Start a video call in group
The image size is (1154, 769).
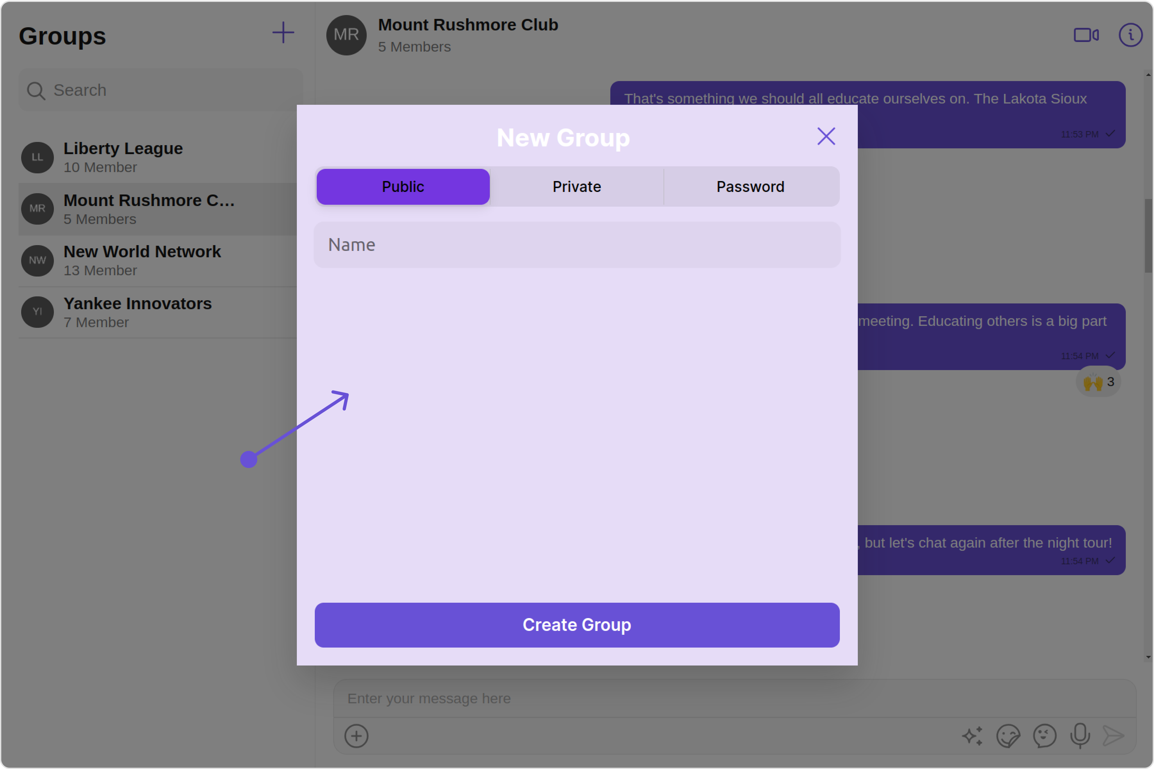(1086, 35)
